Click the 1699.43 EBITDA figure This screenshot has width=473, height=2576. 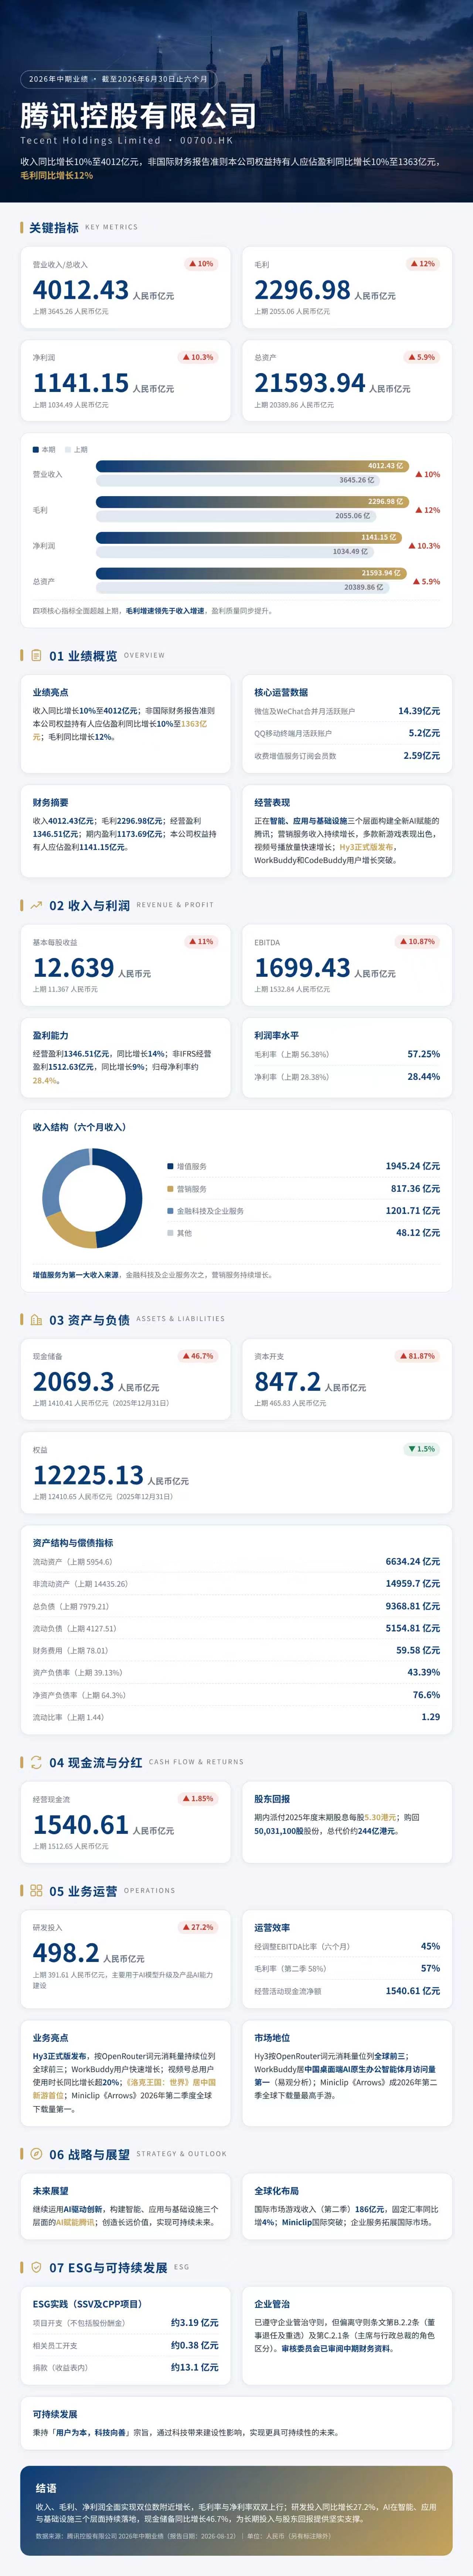click(302, 968)
